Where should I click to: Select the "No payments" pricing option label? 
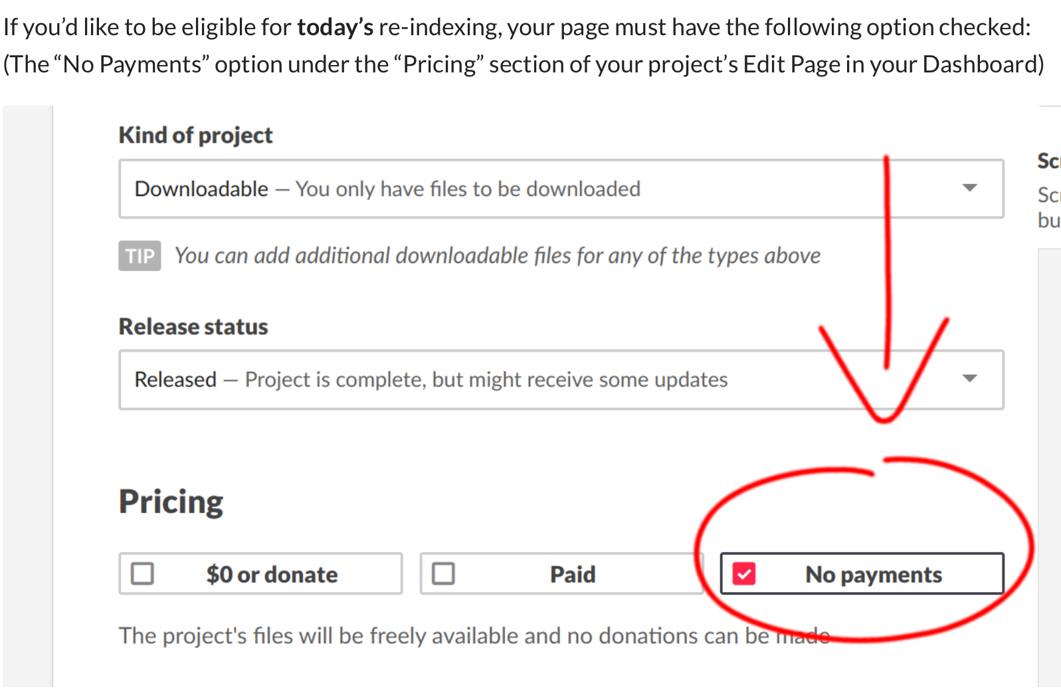coord(873,574)
